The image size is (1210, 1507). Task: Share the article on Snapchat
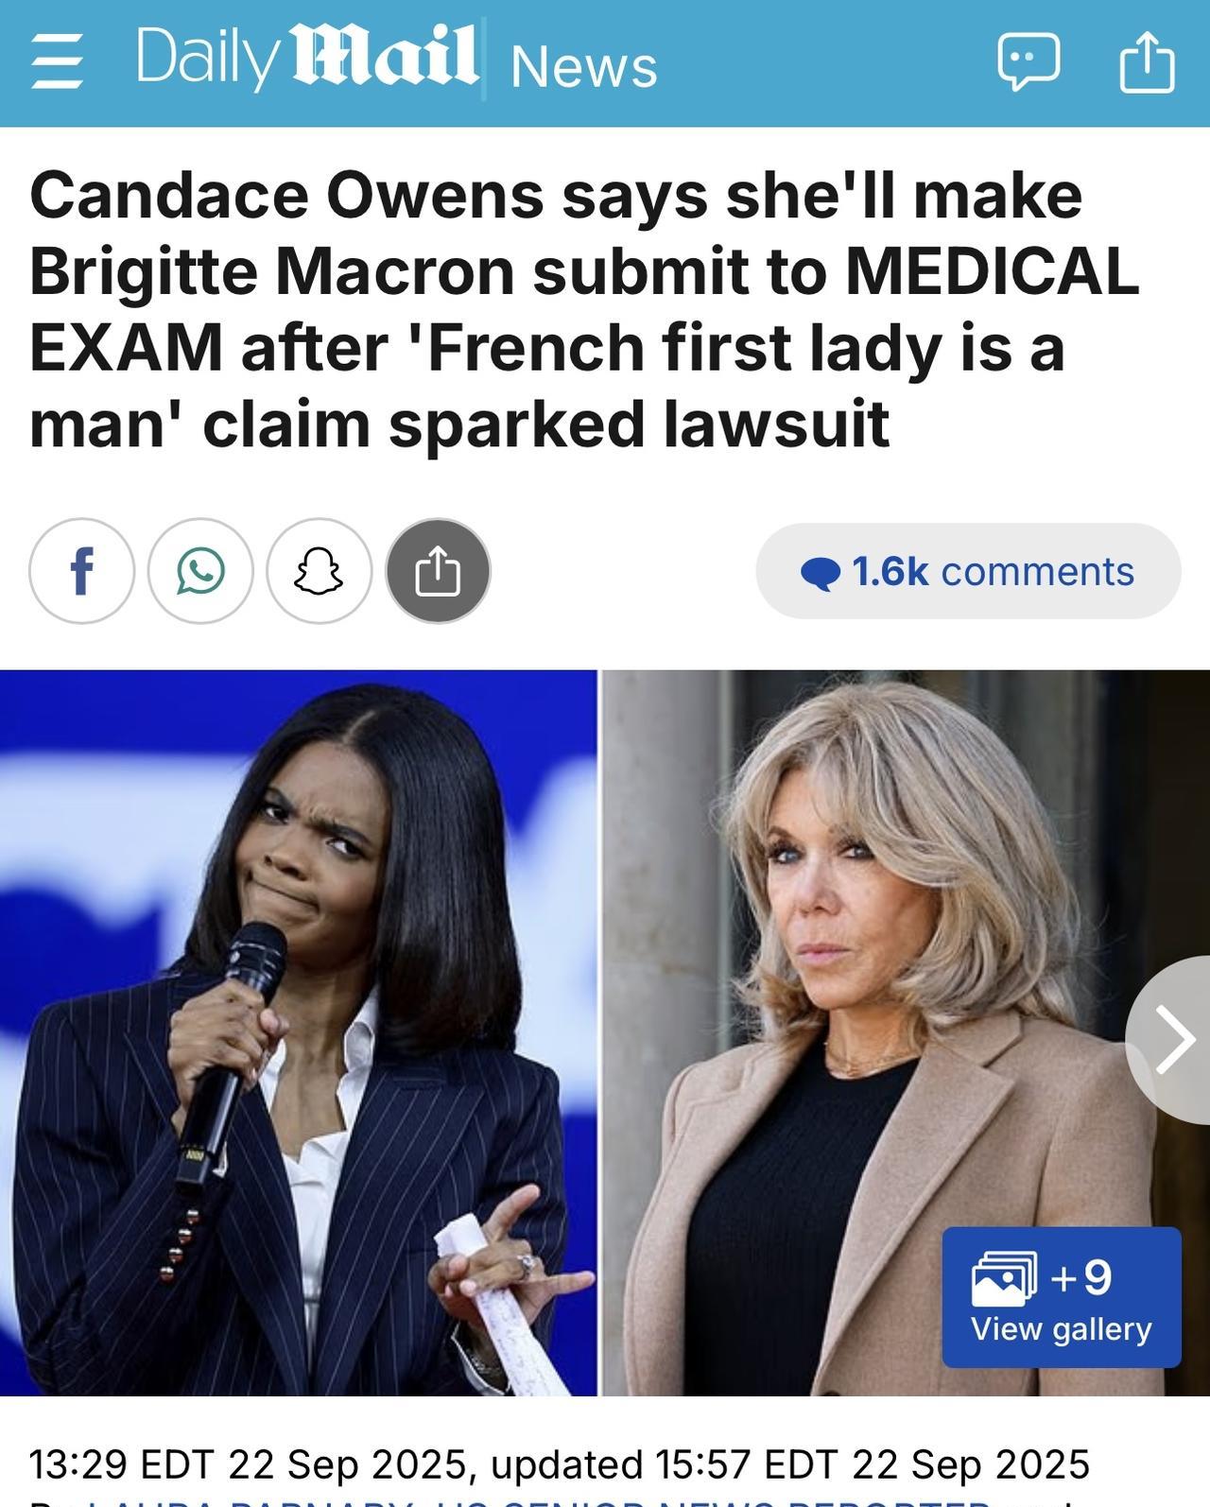pyautogui.click(x=319, y=571)
